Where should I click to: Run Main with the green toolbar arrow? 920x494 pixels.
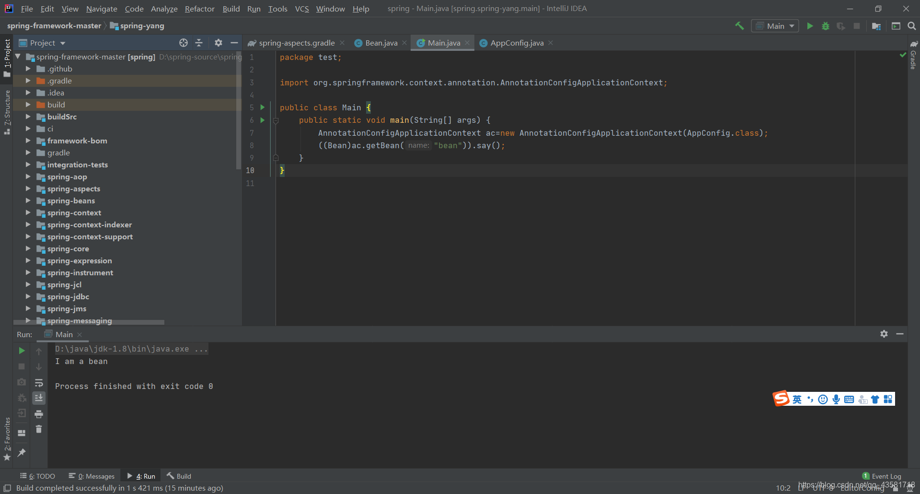point(810,26)
